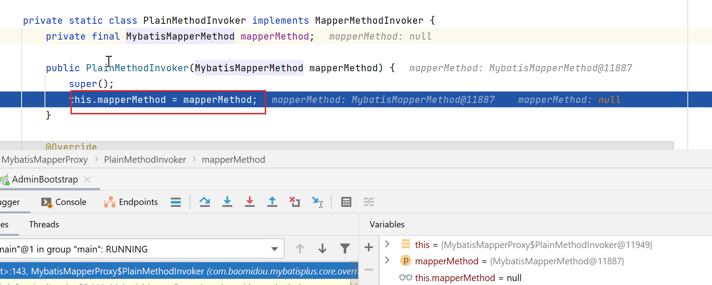Expand the mapperMethod variable node

click(387, 260)
